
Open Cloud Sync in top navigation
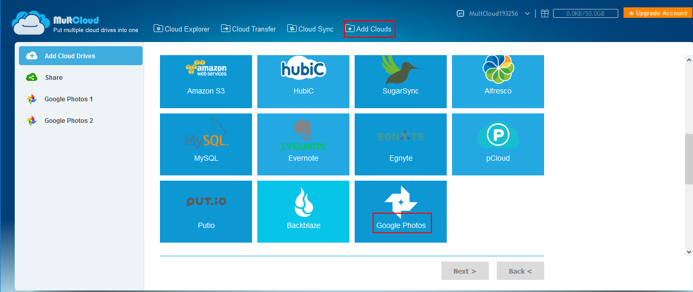pos(310,29)
